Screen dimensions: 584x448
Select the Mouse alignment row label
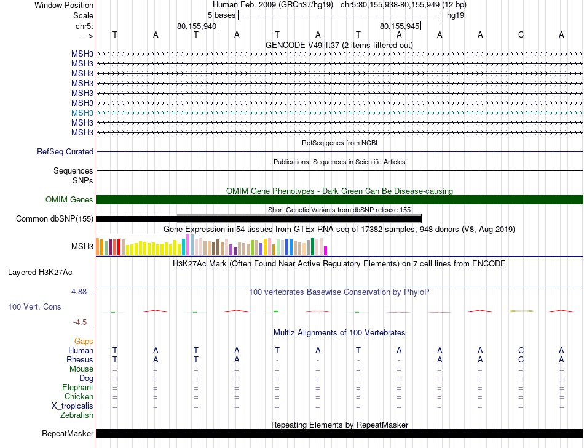[81, 369]
